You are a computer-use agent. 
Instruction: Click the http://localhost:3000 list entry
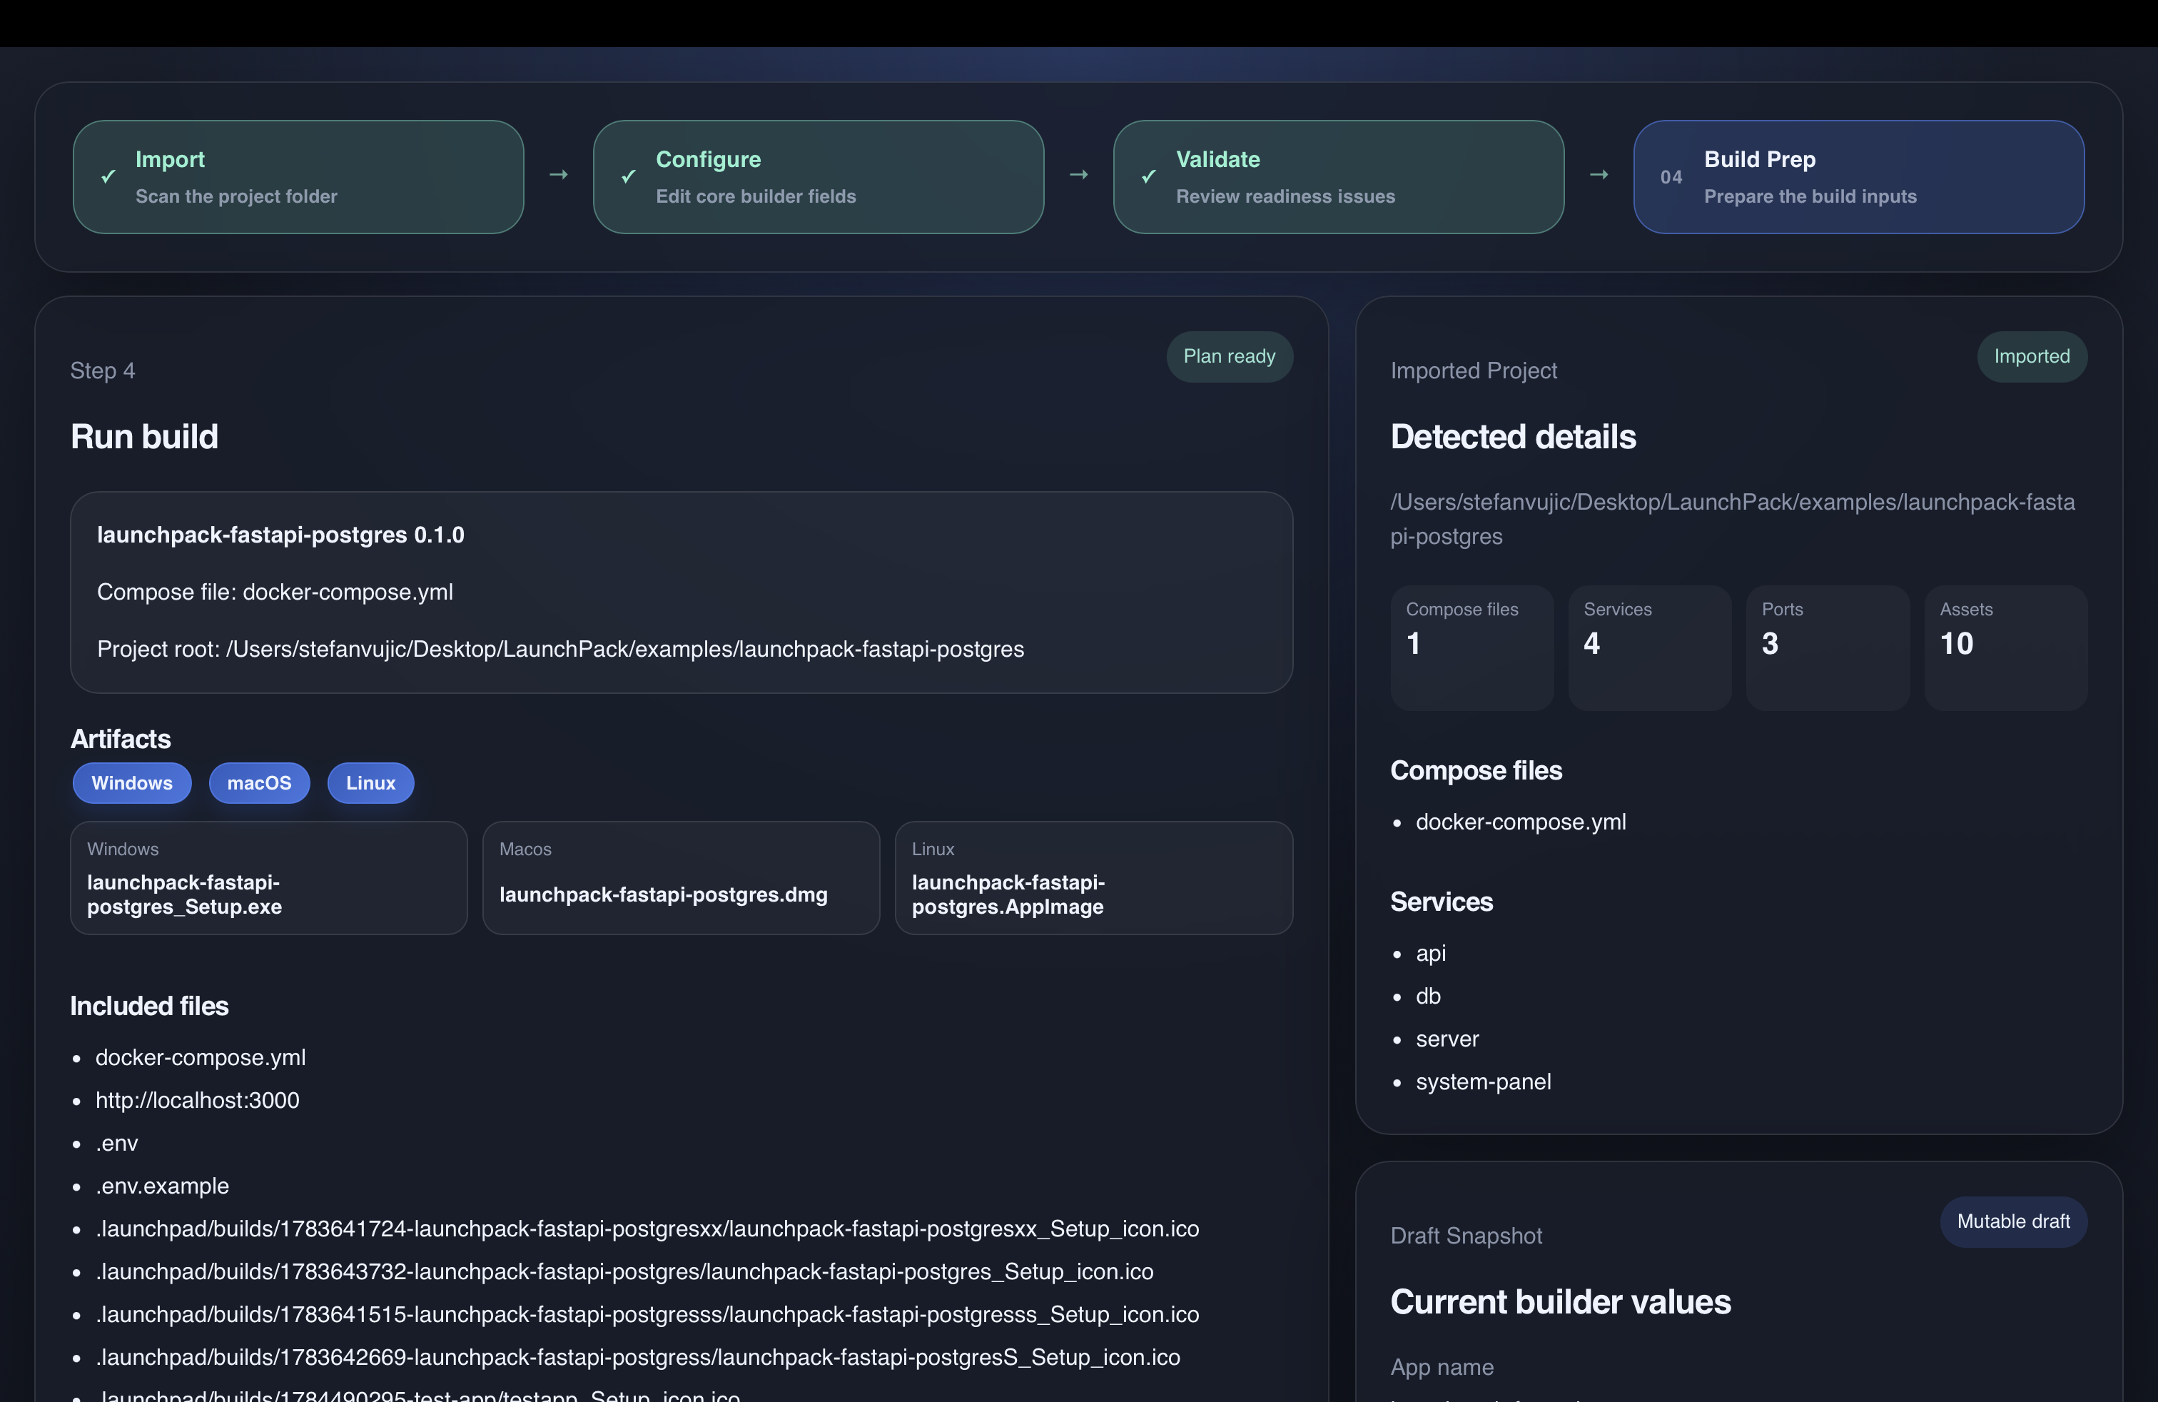pyautogui.click(x=197, y=1100)
